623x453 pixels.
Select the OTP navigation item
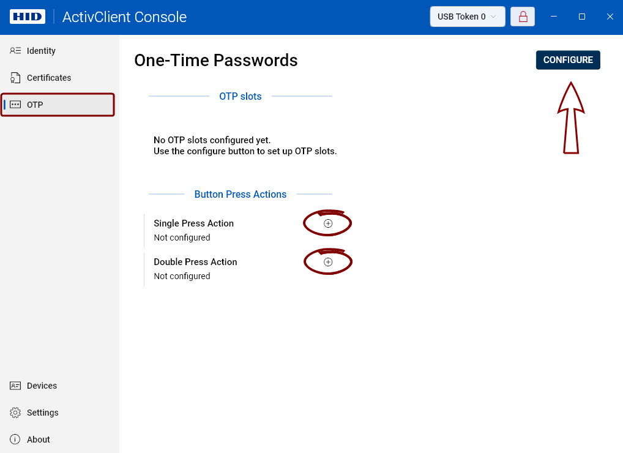(x=35, y=105)
